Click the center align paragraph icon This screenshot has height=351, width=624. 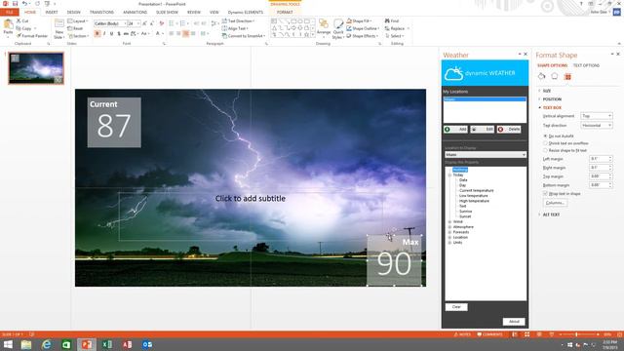click(178, 34)
